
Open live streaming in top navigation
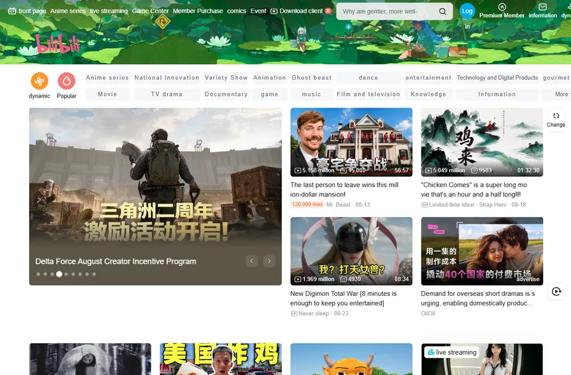[x=109, y=11]
